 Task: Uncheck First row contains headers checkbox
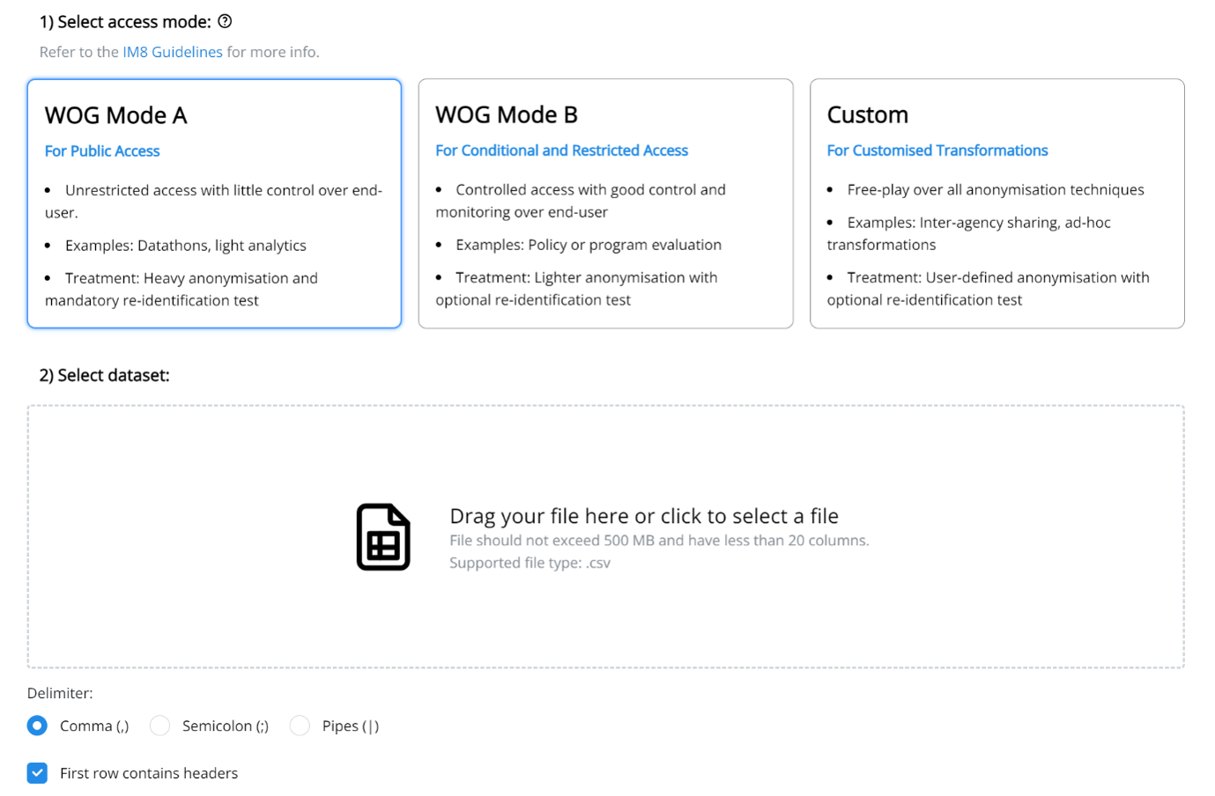click(x=37, y=773)
